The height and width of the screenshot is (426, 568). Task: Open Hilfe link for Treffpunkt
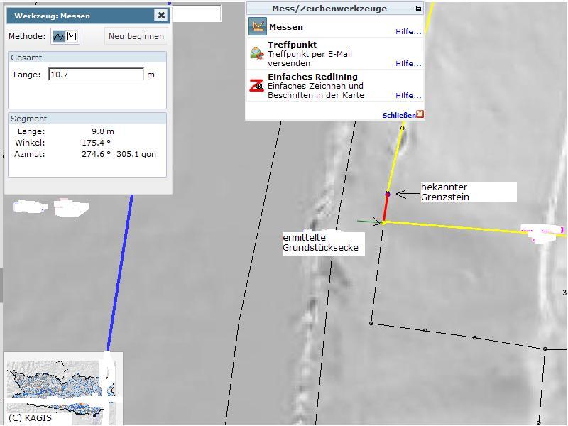pos(408,63)
